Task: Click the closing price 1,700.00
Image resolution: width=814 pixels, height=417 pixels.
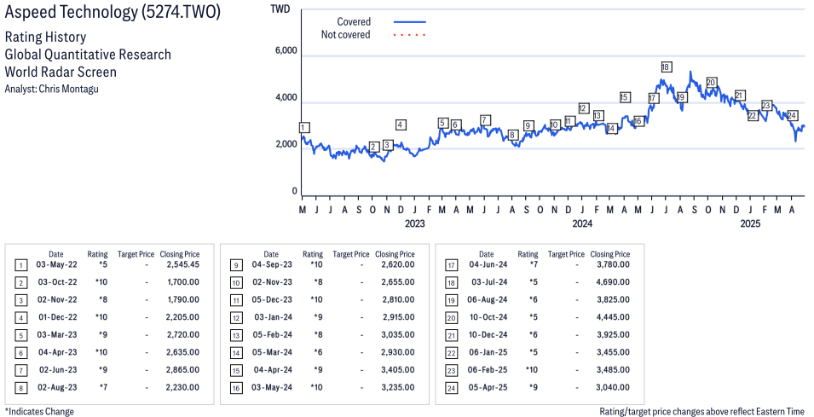Action: (x=183, y=282)
